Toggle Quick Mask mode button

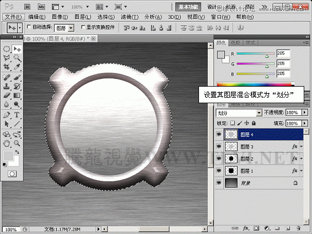12,174
